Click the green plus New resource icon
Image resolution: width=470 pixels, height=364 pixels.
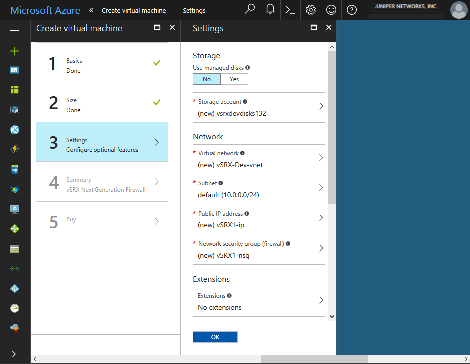15,51
